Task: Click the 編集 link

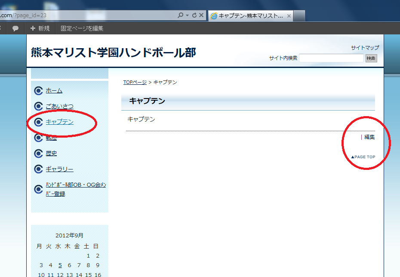Action: 369,137
